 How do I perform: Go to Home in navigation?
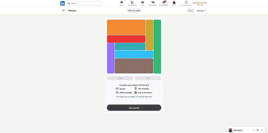pyautogui.click(x=122, y=3)
